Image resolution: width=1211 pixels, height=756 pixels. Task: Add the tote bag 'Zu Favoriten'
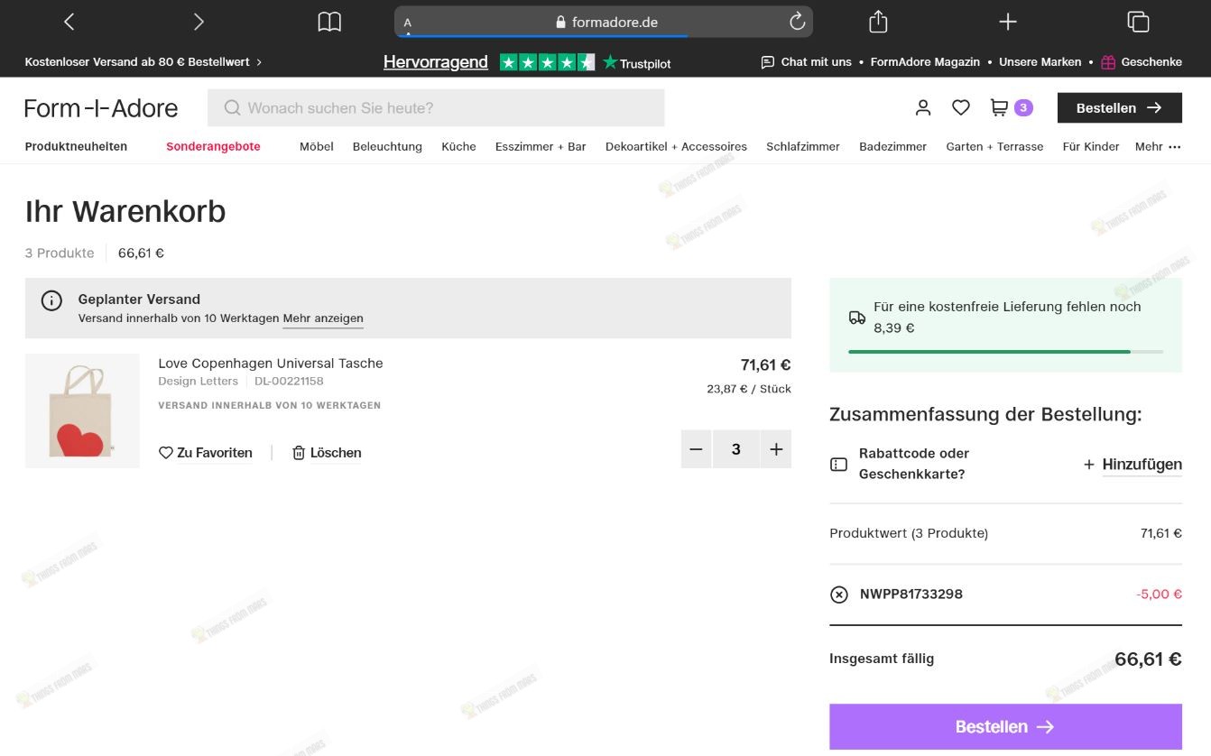206,453
